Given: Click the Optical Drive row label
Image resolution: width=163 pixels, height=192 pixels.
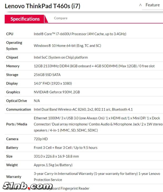Looking at the screenshot, I should (16, 101).
